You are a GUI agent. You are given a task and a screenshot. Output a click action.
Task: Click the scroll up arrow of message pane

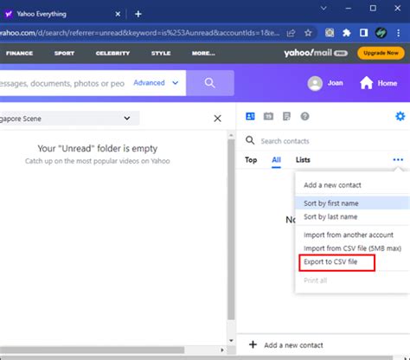pyautogui.click(x=231, y=135)
